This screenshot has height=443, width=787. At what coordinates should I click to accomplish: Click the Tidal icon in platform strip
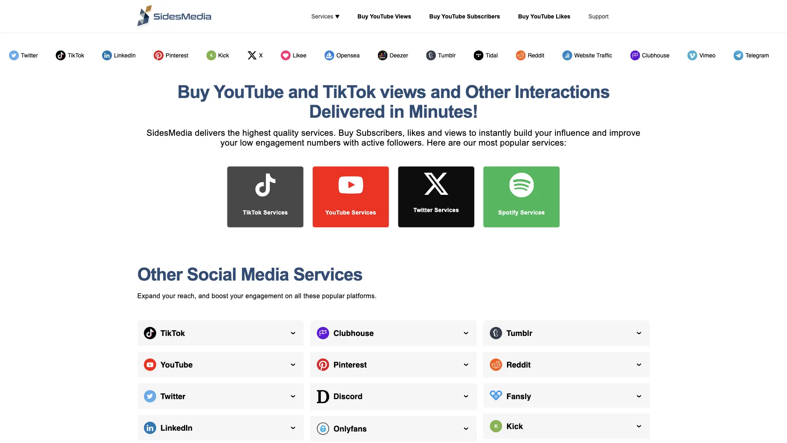click(478, 55)
